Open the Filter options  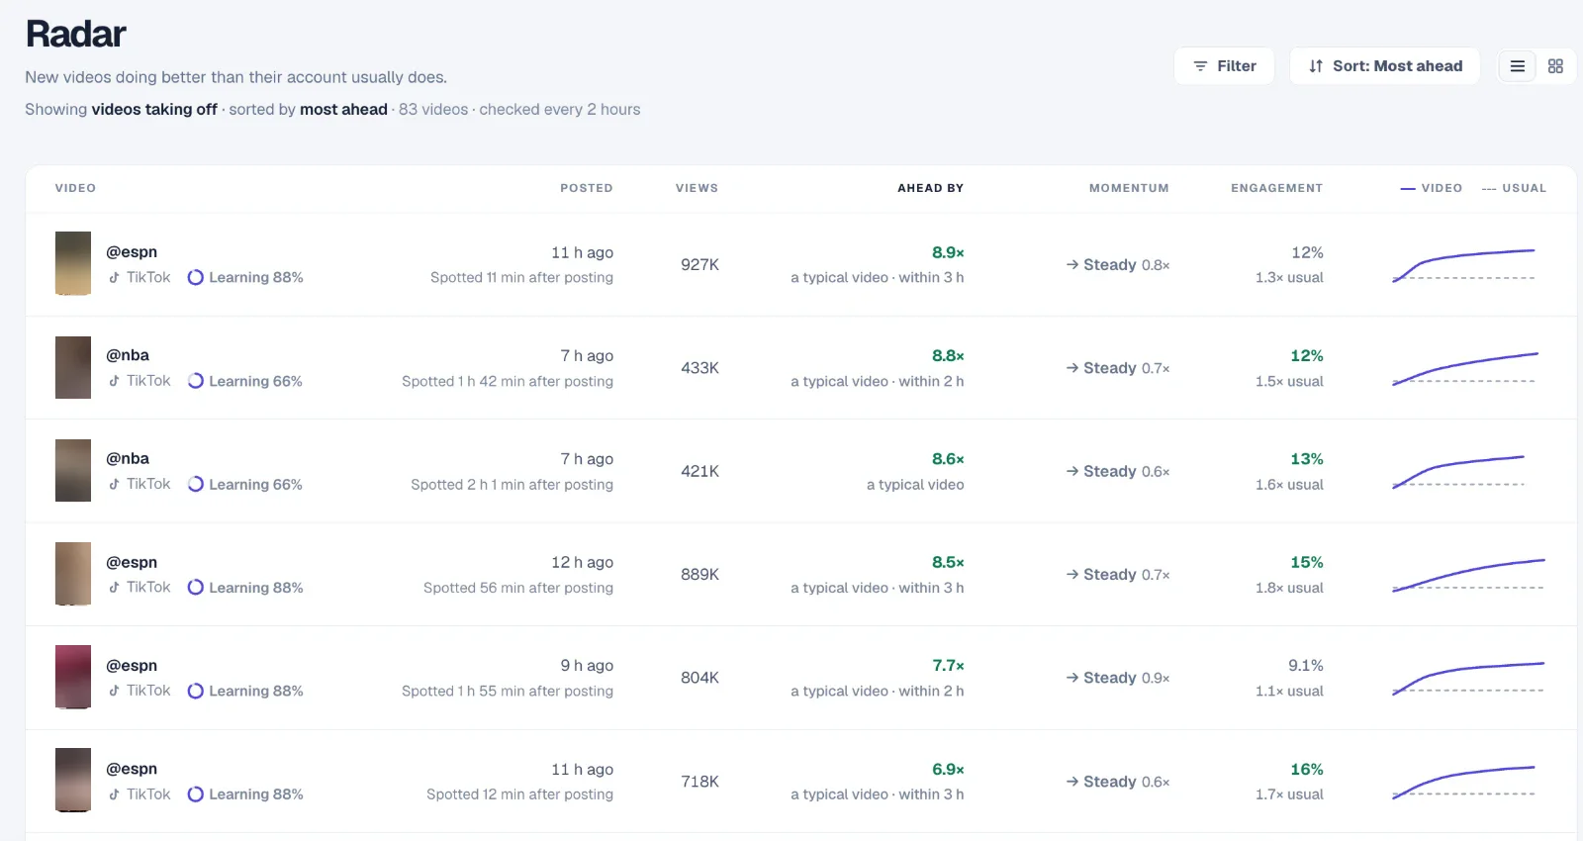[x=1224, y=66]
